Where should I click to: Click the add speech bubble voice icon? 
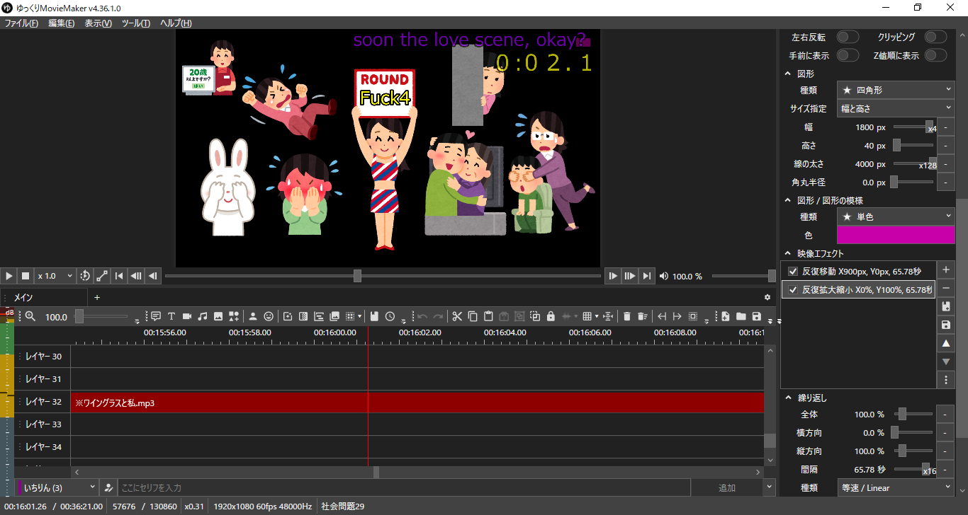(x=155, y=317)
